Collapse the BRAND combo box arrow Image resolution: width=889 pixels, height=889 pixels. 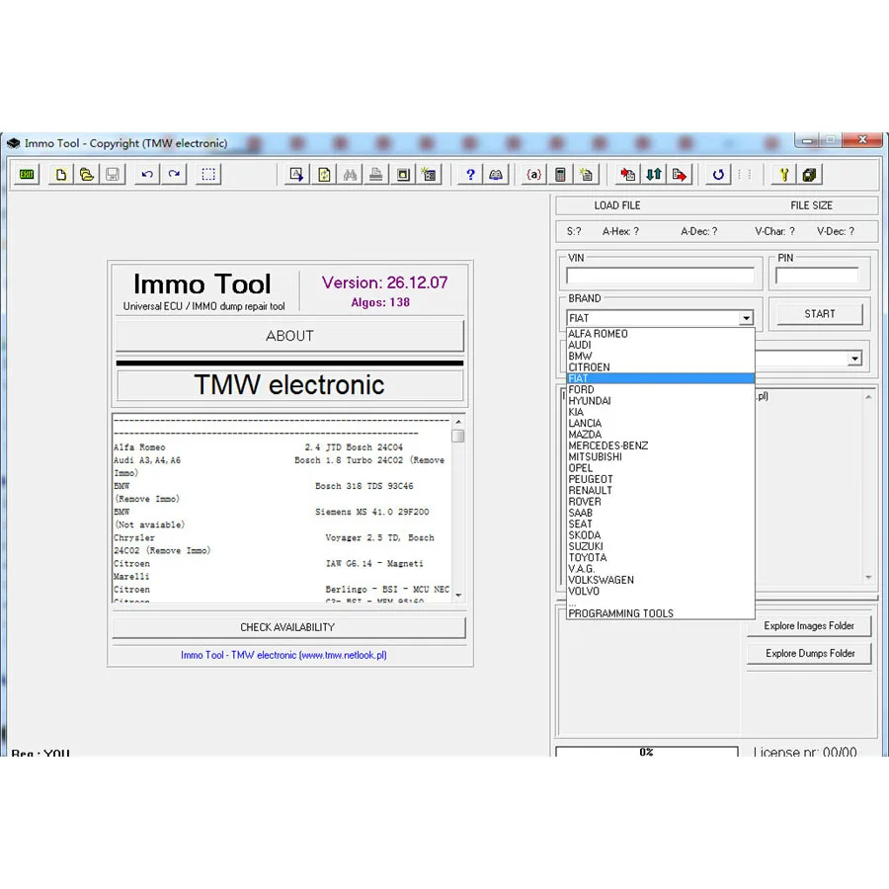pyautogui.click(x=746, y=318)
